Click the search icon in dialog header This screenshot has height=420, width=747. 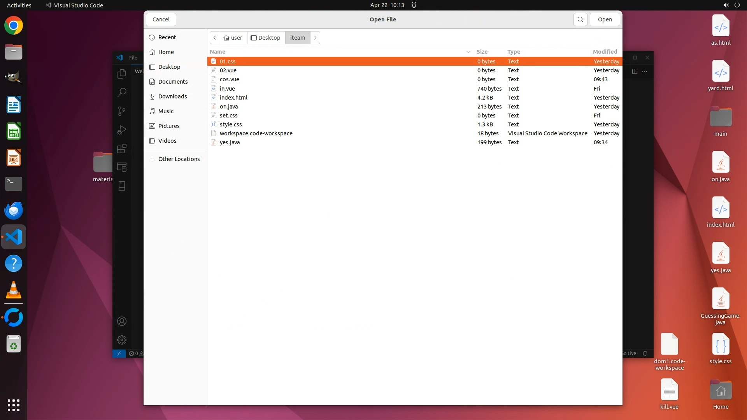pos(580,19)
